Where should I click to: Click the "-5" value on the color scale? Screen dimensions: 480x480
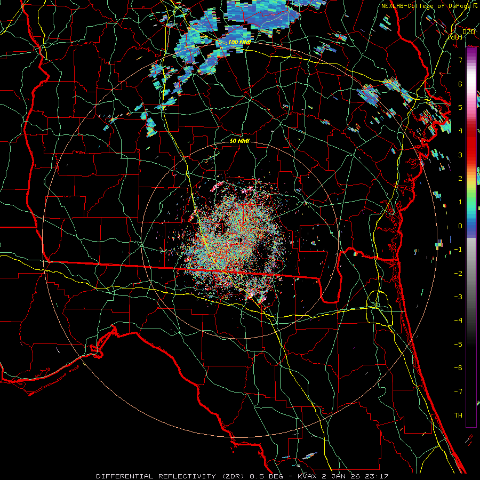tap(458, 345)
